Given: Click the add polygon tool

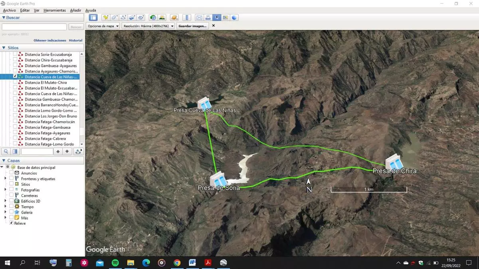Looking at the screenshot, I should click(115, 18).
